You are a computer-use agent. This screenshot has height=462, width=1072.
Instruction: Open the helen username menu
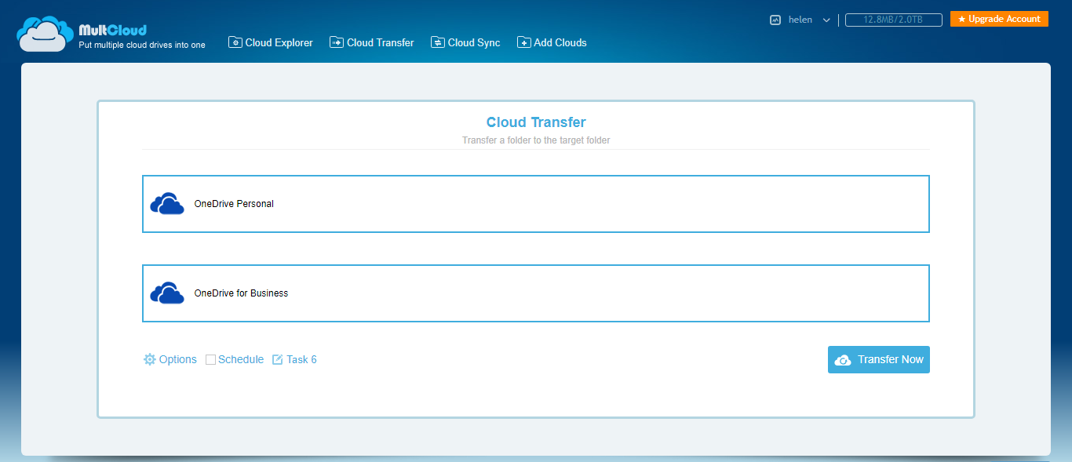(800, 20)
